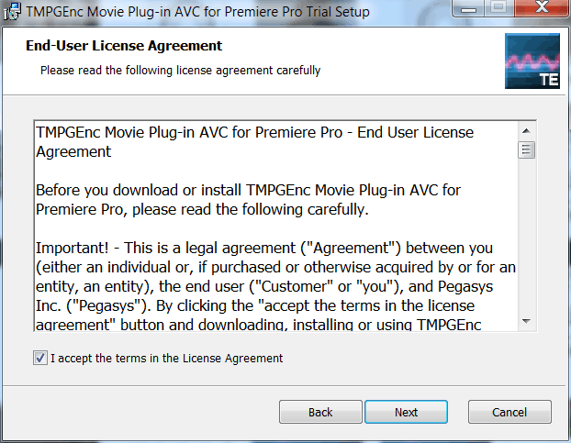Close the setup window with the X button
The width and height of the screenshot is (571, 443).
(543, 8)
